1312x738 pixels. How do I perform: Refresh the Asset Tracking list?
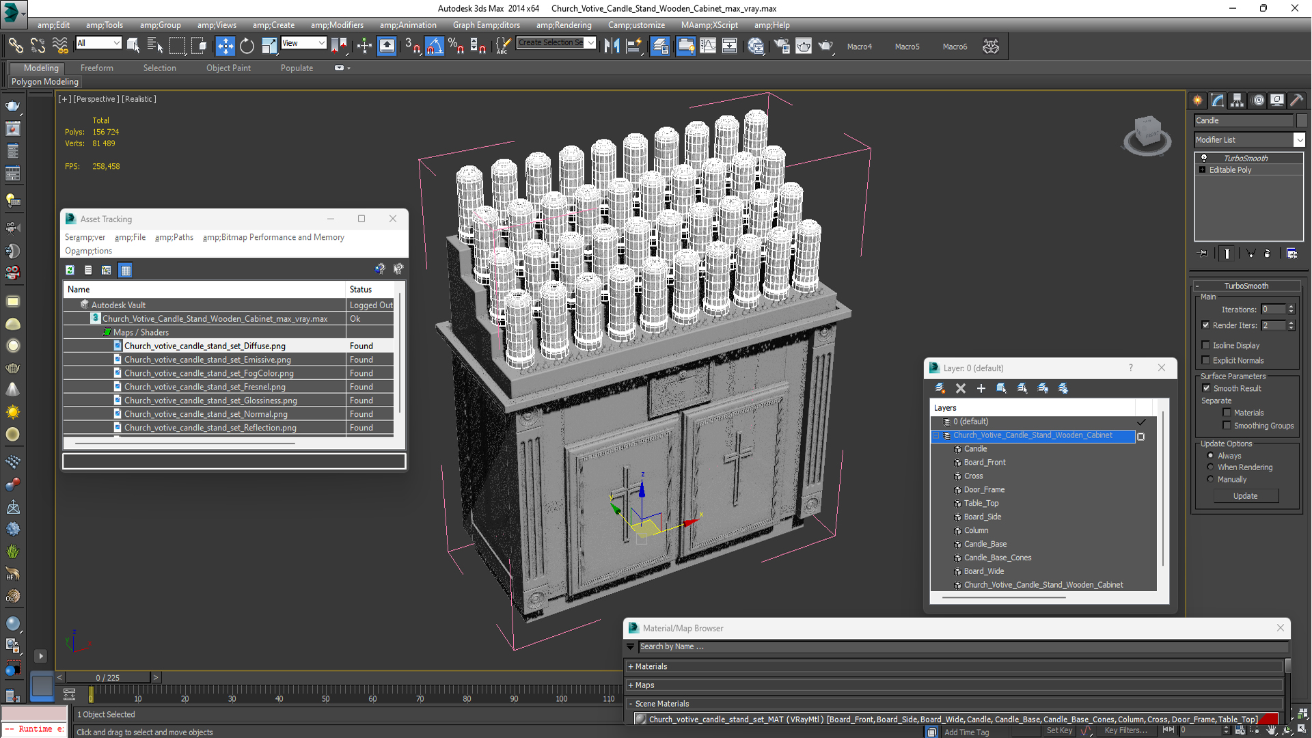click(x=70, y=270)
